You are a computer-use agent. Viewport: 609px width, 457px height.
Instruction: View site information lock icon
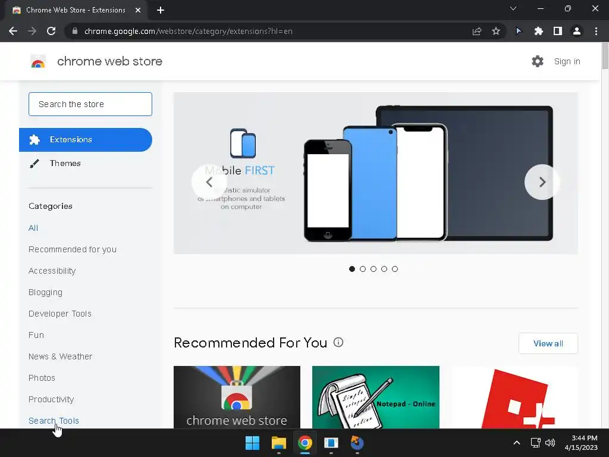point(75,31)
